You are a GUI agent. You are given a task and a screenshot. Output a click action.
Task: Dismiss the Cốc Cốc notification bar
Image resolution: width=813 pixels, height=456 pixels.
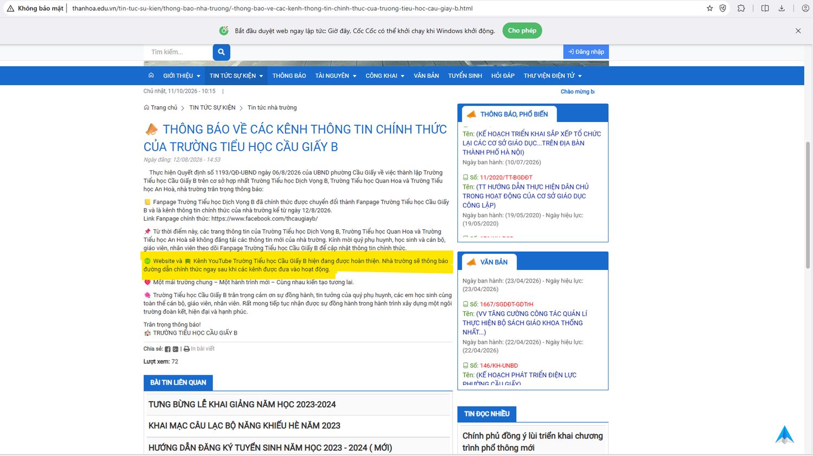(x=798, y=31)
